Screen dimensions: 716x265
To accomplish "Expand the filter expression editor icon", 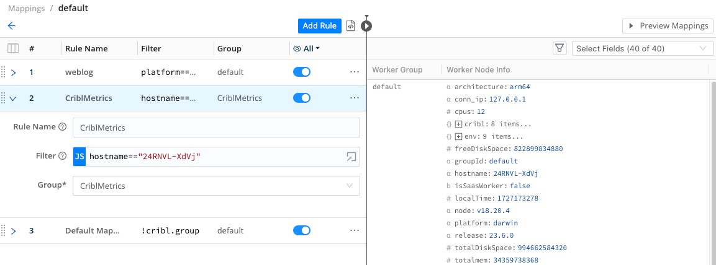I will click(x=351, y=157).
